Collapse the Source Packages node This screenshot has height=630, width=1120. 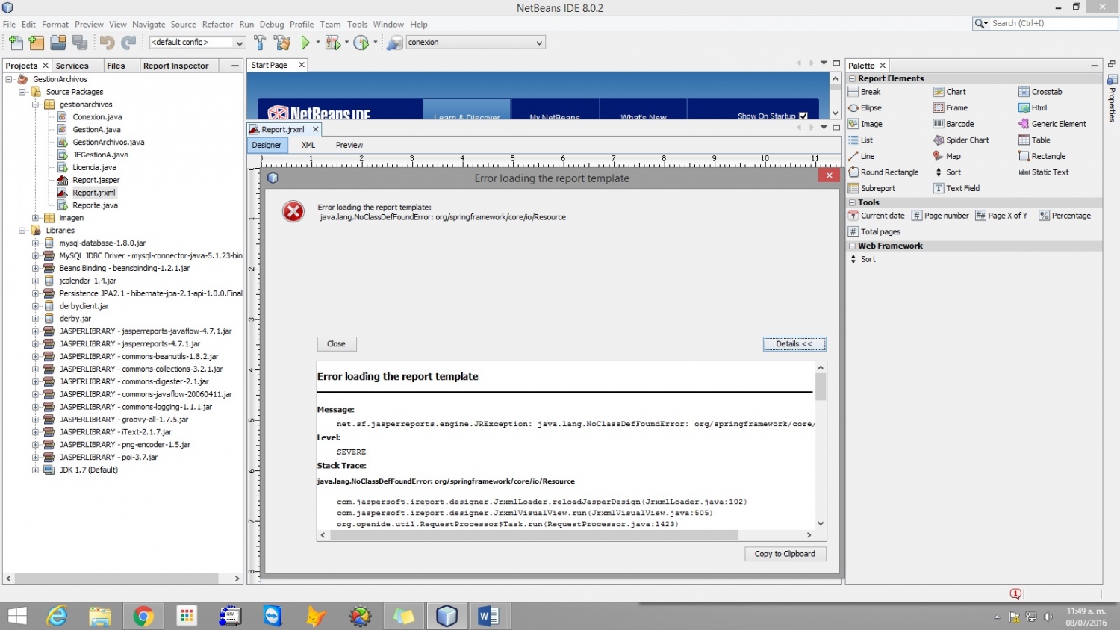point(22,92)
